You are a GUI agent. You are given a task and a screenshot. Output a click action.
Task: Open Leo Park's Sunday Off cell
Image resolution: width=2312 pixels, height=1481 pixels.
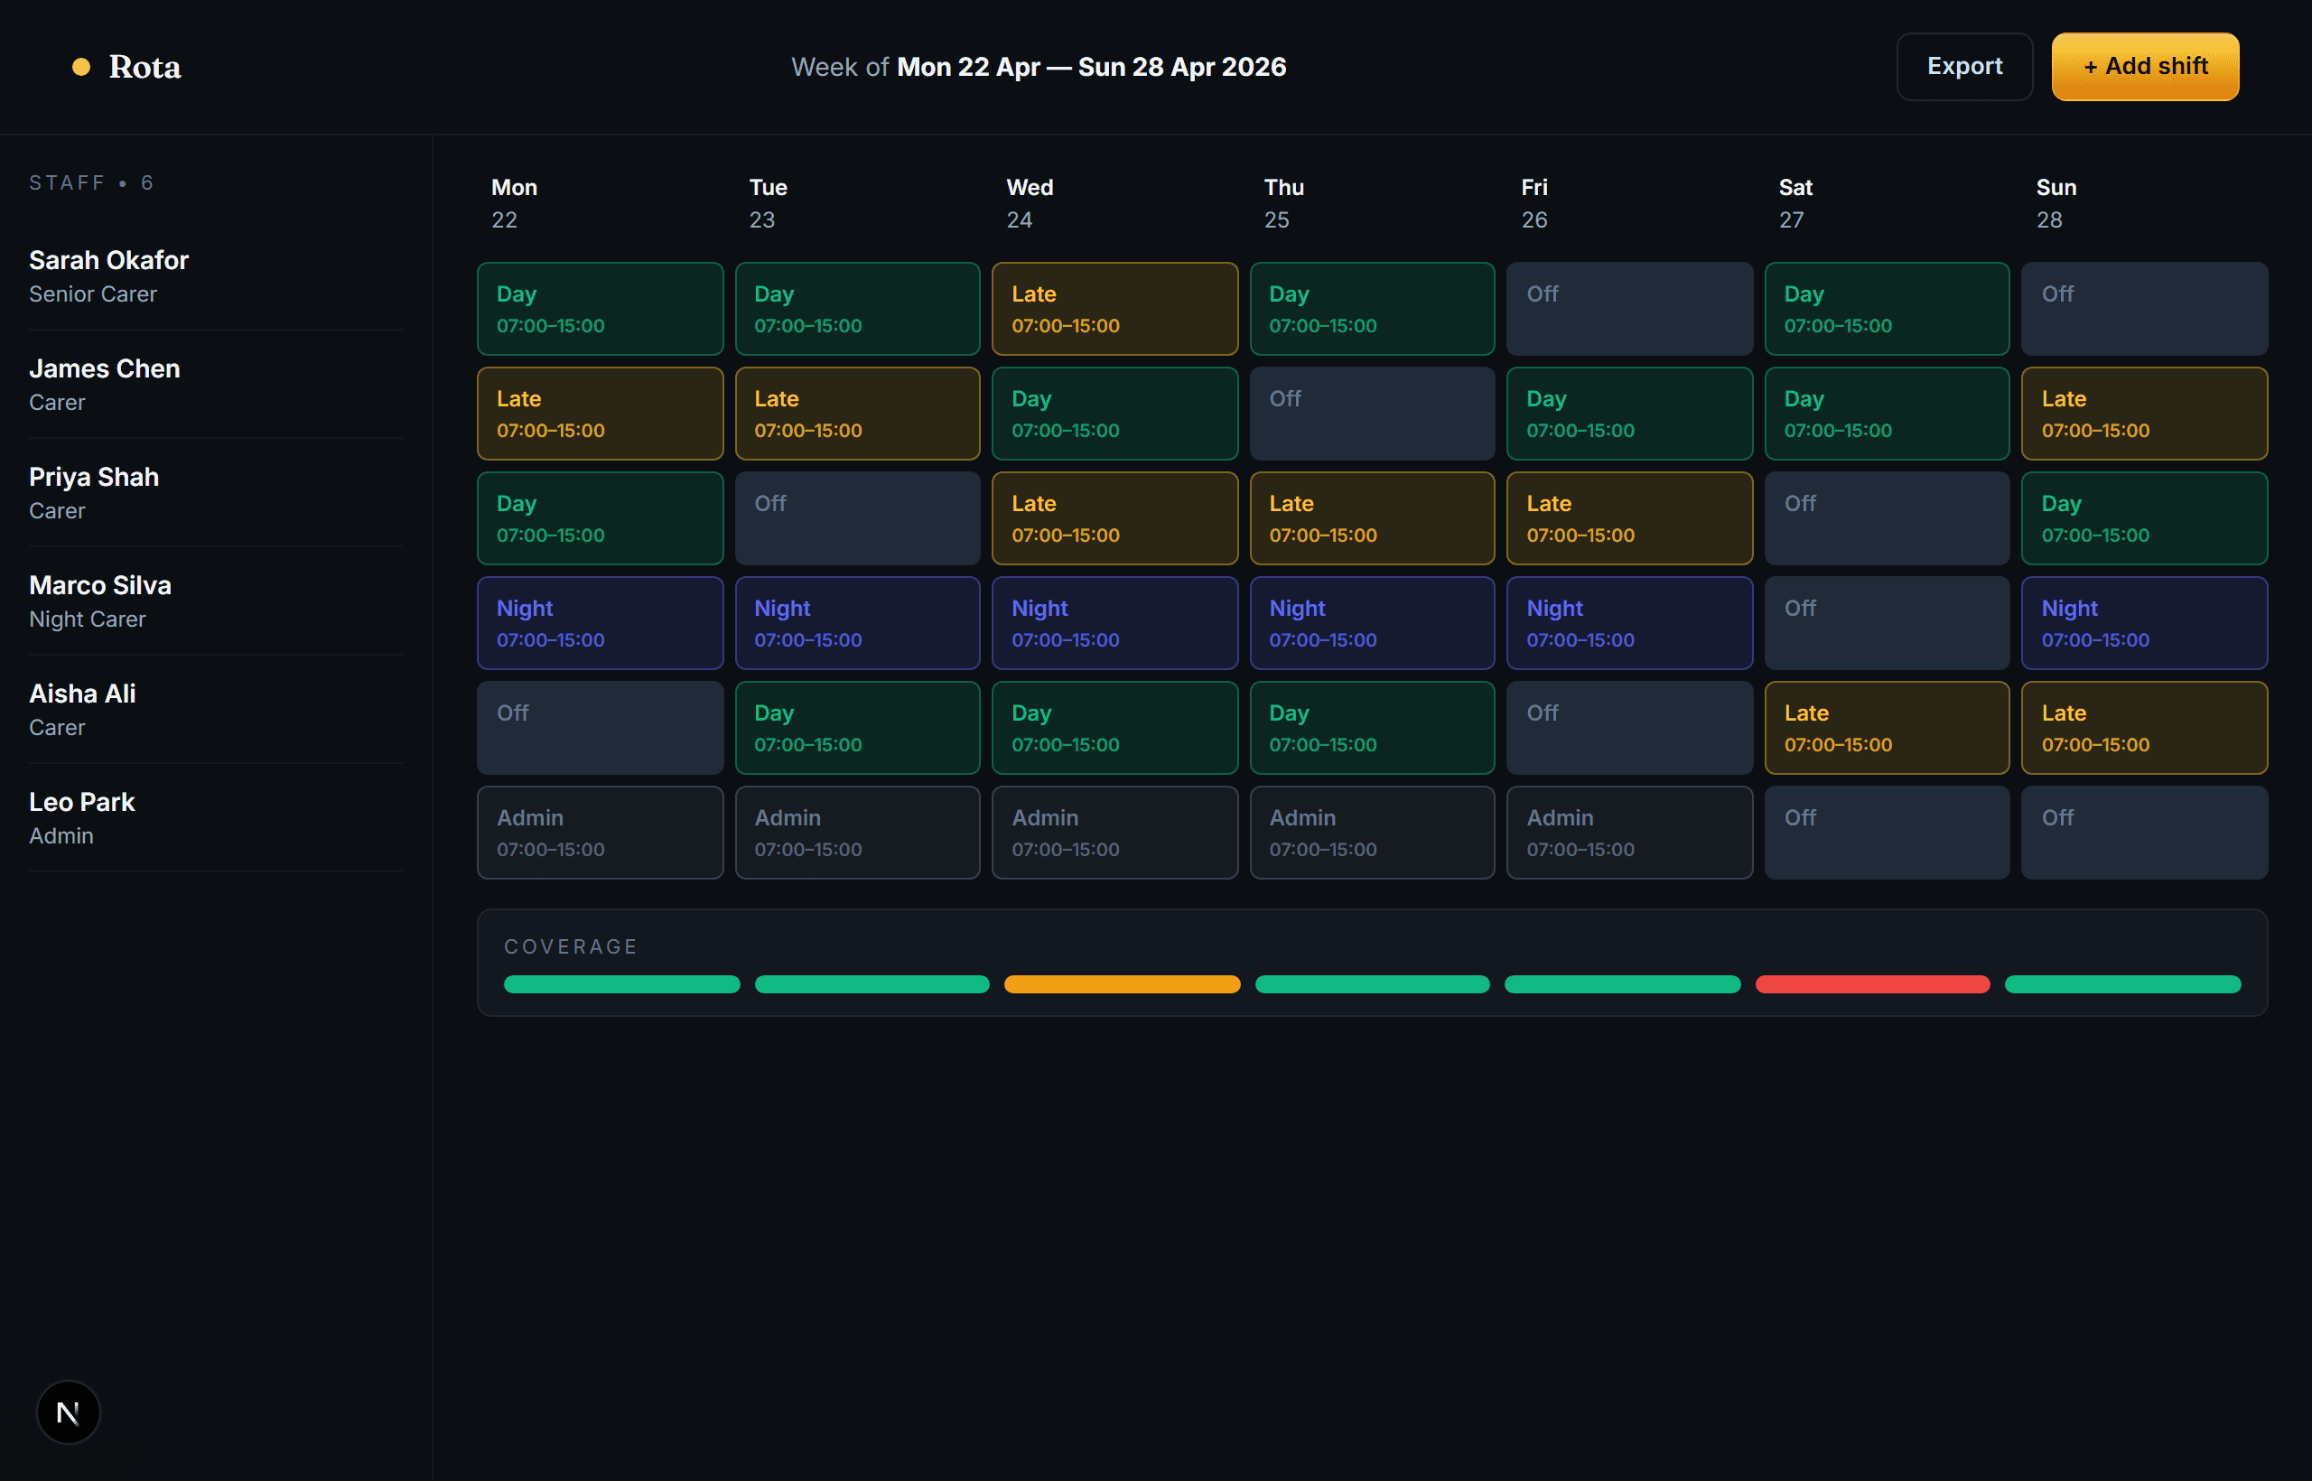(2144, 833)
